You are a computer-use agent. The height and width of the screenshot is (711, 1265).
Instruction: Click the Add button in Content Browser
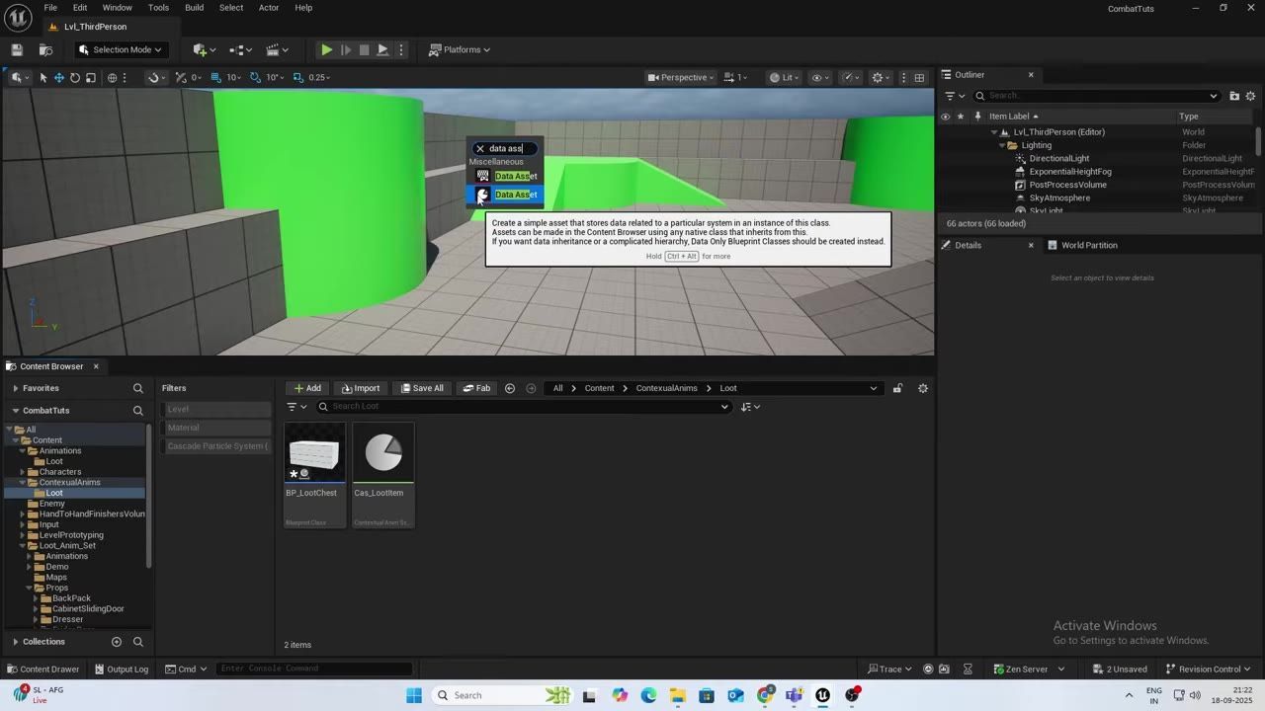tap(307, 388)
